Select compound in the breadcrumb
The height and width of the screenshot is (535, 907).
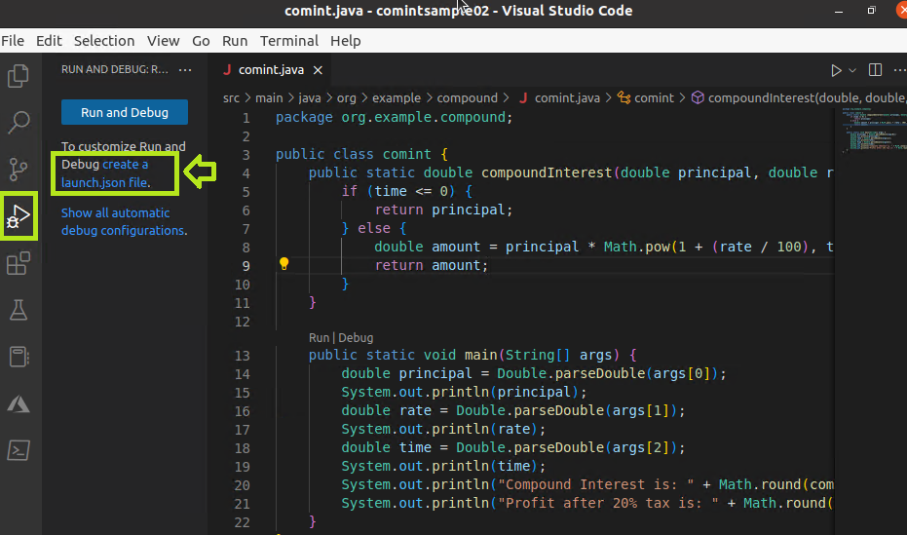[x=467, y=97]
